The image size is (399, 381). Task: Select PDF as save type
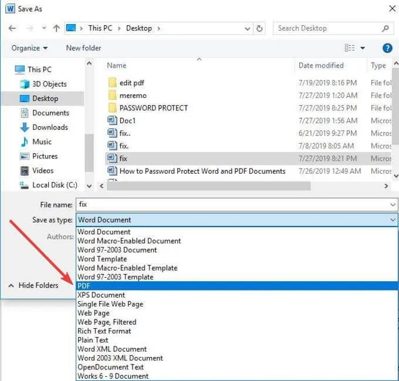click(x=236, y=286)
